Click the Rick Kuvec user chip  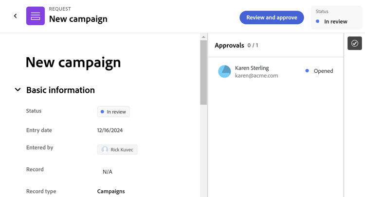pos(117,149)
